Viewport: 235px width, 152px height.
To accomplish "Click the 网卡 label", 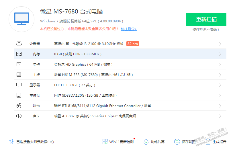I will pyautogui.click(x=36, y=106).
